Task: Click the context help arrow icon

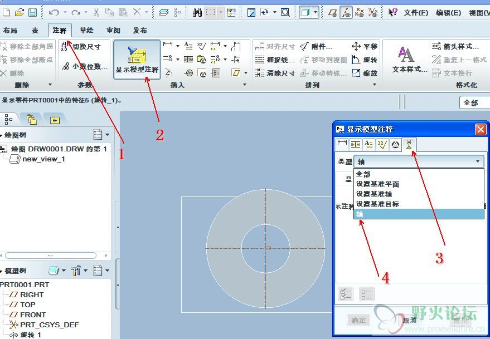Action: point(393,12)
